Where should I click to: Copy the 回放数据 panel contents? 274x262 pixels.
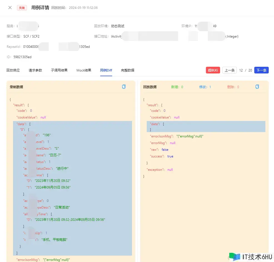coord(257,87)
